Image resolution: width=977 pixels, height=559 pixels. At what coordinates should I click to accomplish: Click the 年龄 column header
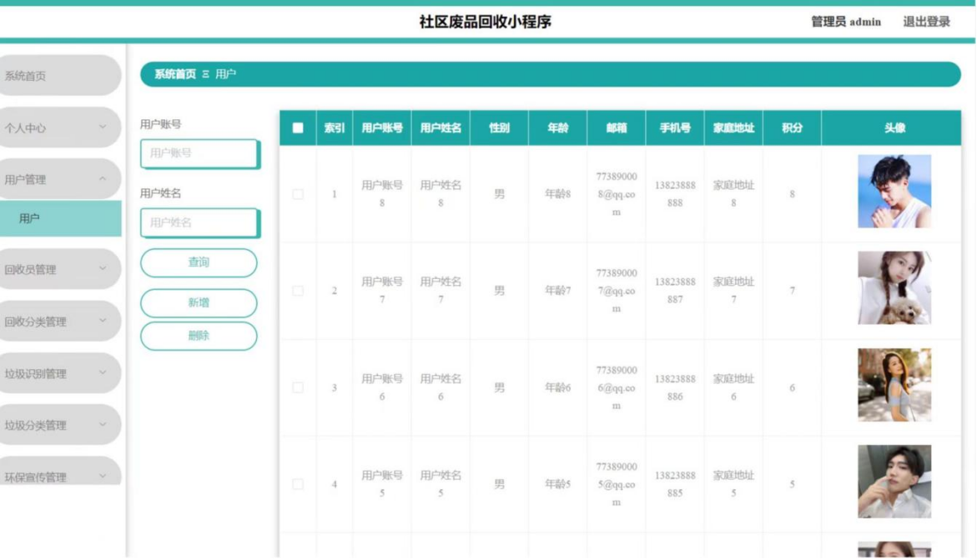[557, 127]
